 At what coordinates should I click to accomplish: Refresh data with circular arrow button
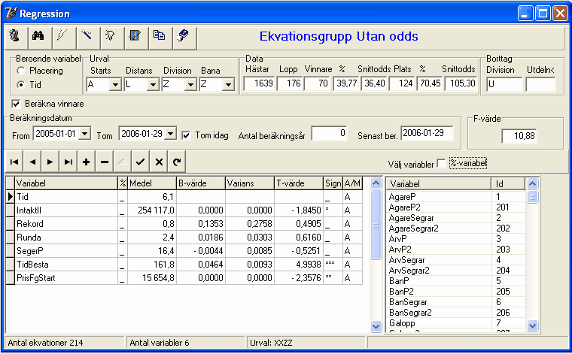tap(177, 162)
